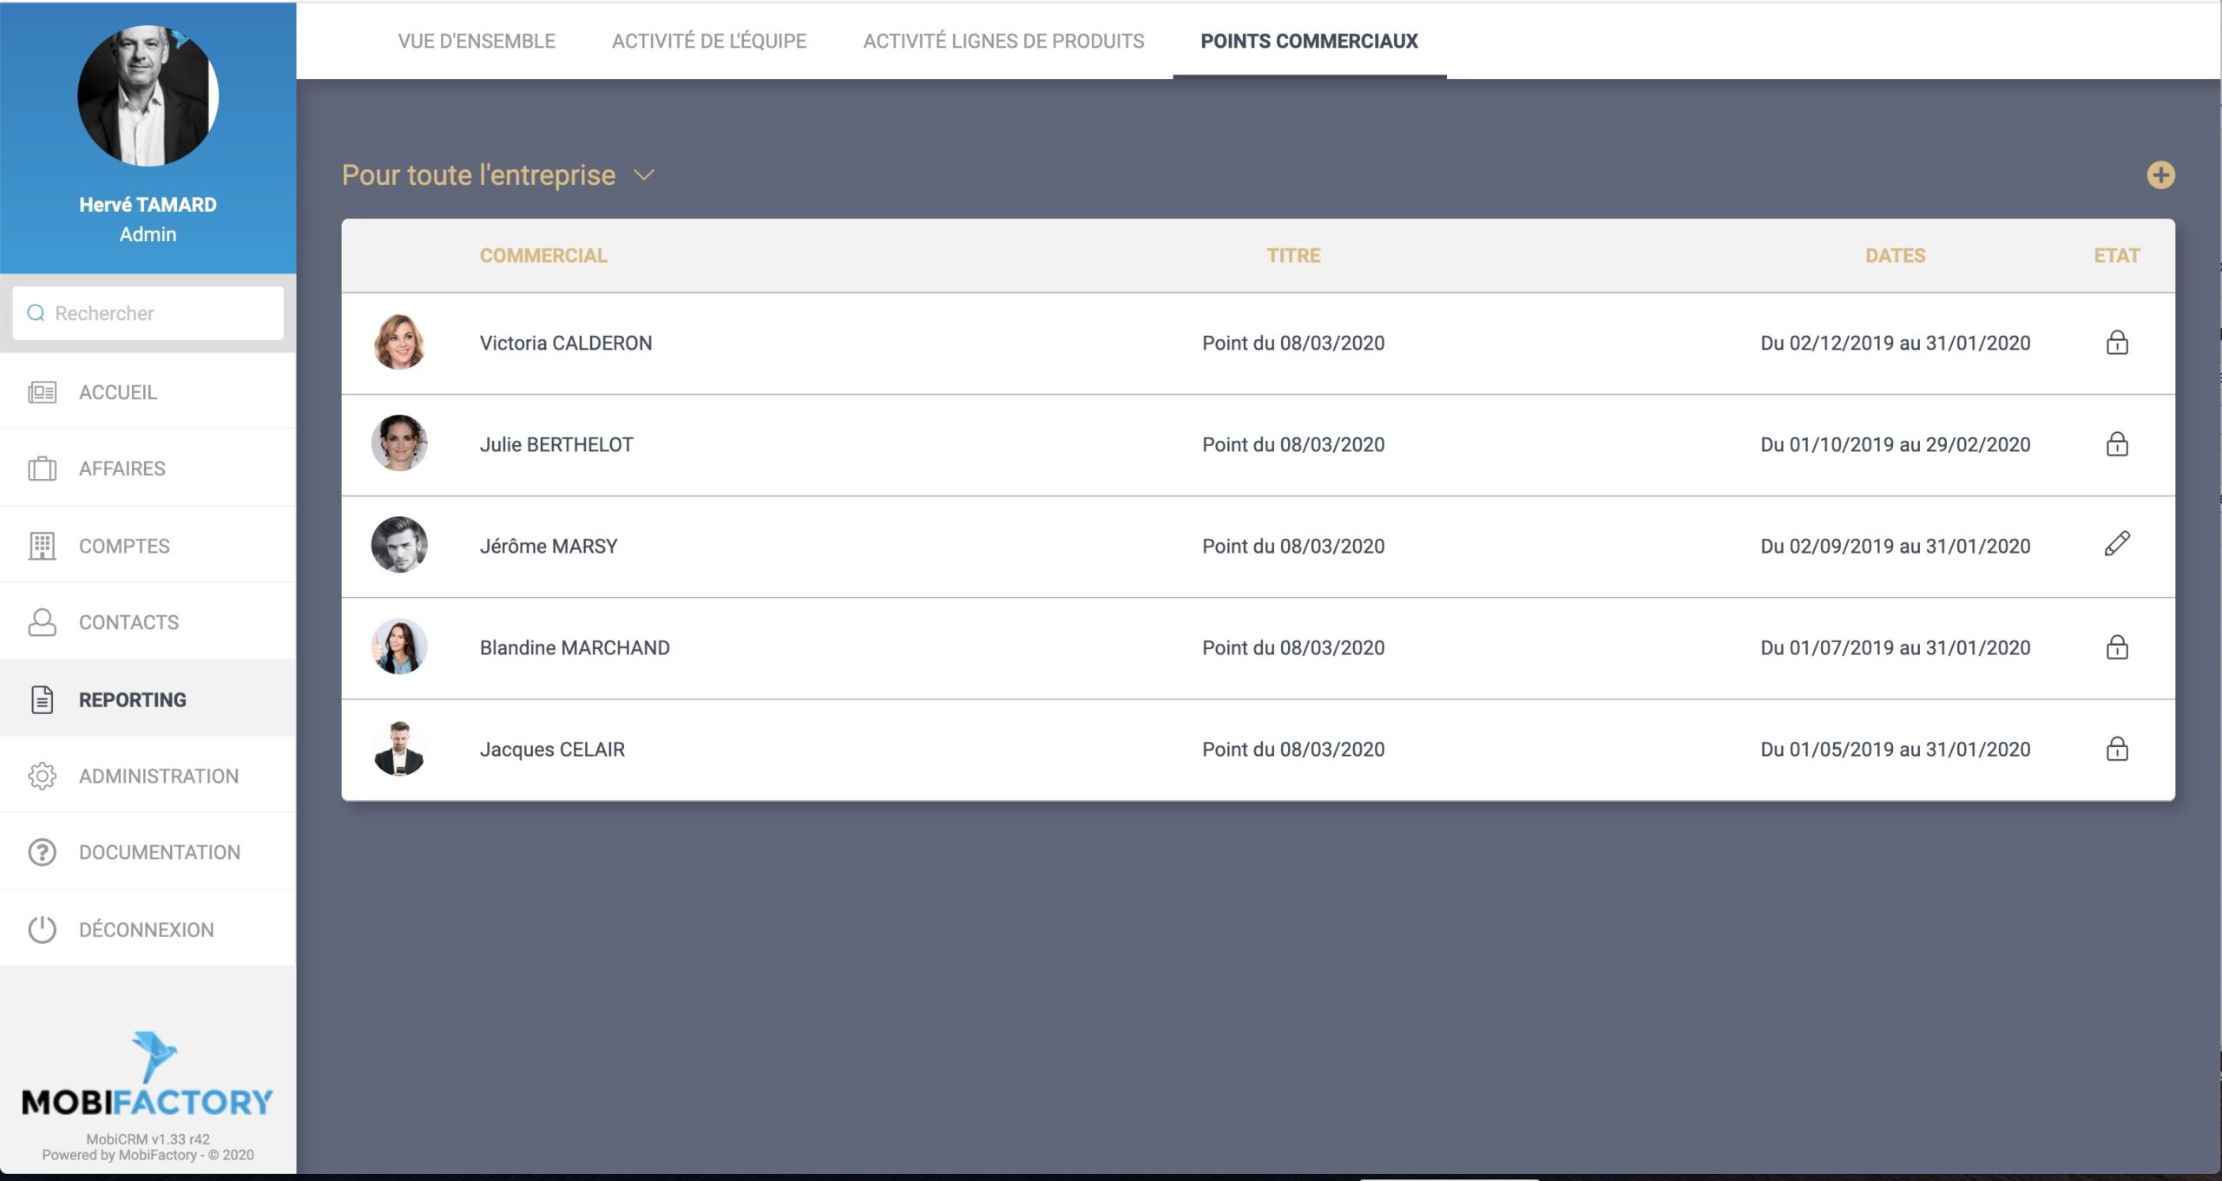Click the Déconnexion power icon
2222x1181 pixels.
pos(42,929)
